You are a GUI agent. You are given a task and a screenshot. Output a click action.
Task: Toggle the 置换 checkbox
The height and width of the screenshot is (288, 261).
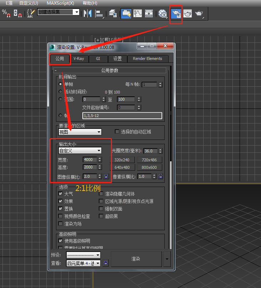pos(60,209)
